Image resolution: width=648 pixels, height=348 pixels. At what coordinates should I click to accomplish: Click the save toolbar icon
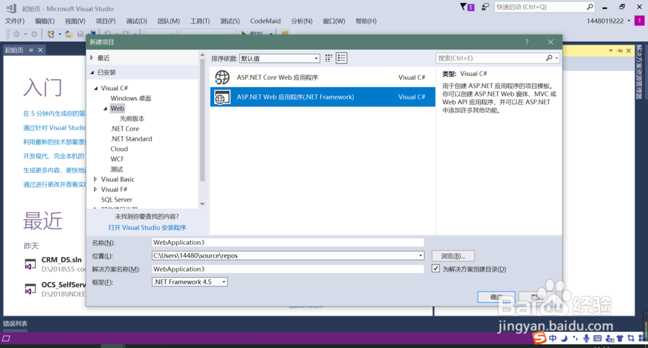[x=80, y=34]
